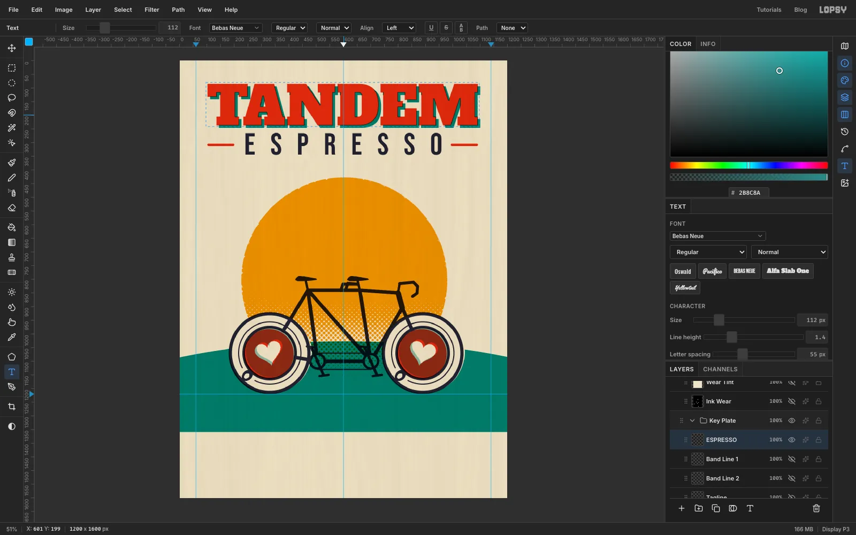Click the hue spectrum slider

coord(749,165)
